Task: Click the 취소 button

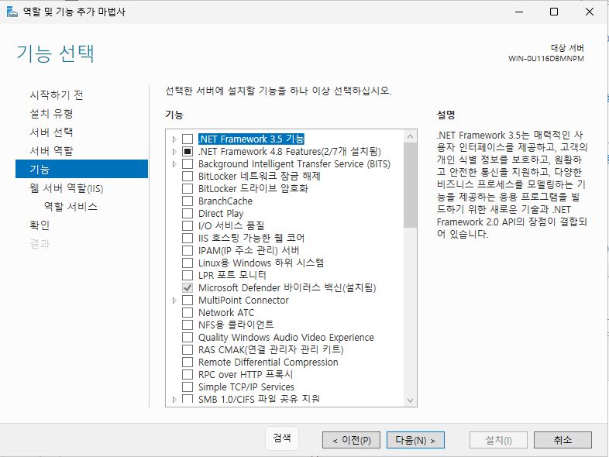Action: (563, 440)
